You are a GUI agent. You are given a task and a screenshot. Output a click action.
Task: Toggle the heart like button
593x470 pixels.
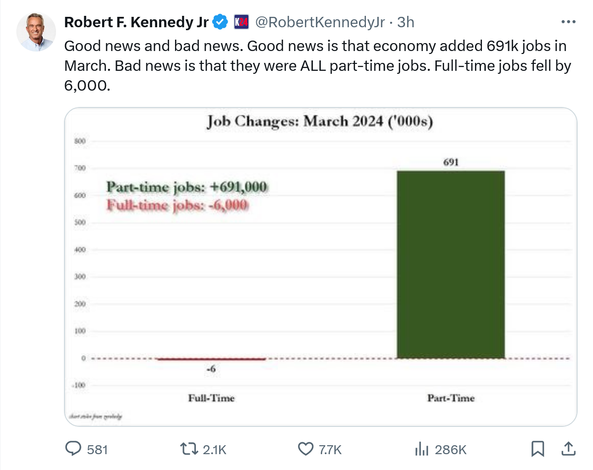click(305, 449)
